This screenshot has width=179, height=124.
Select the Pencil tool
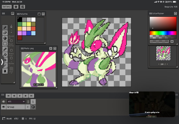5,27
